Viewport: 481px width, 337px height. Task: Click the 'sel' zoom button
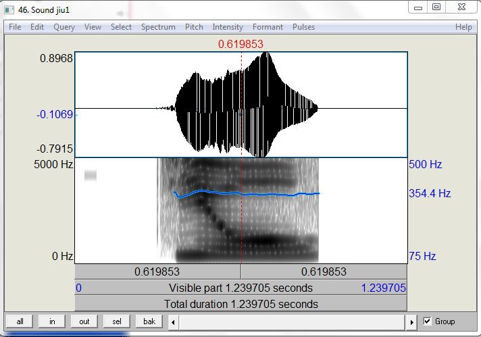point(117,321)
